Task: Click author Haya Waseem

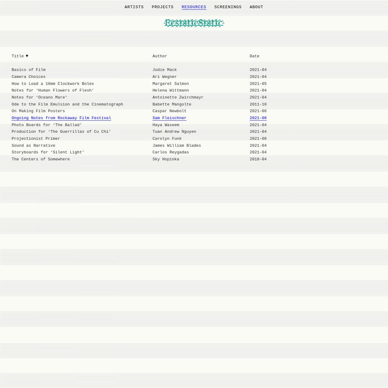Action: 166,125
